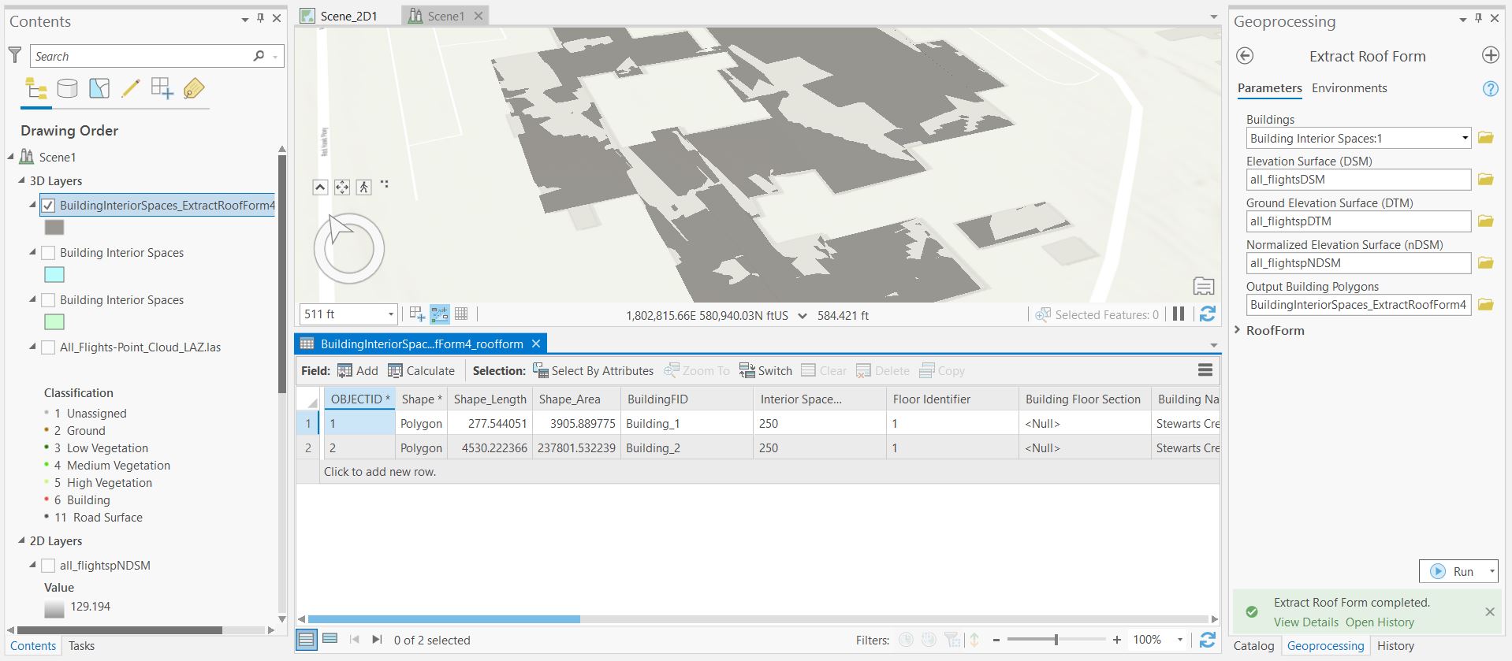
Task: Click the search magnifier in Contents
Action: point(259,56)
